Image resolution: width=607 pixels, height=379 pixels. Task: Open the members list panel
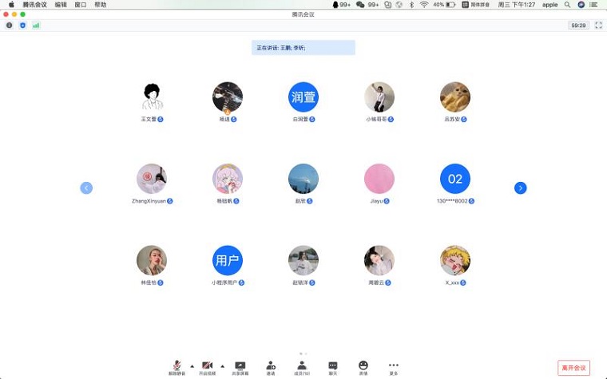(302, 365)
